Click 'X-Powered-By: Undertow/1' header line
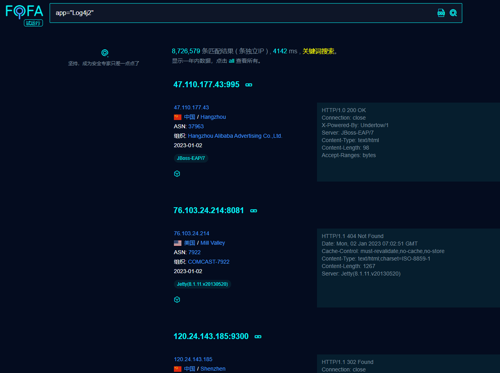This screenshot has width=500, height=373. 355,125
